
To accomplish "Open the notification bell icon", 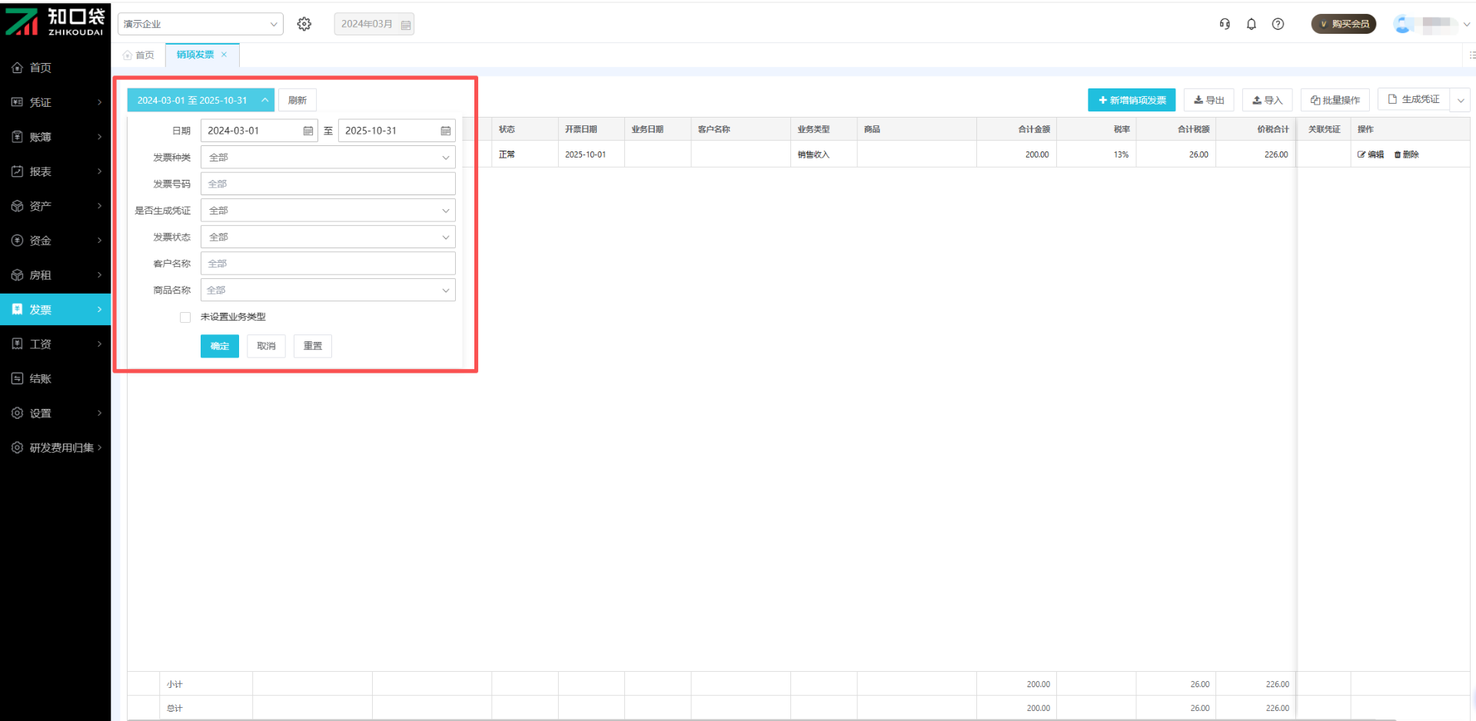I will coord(1252,24).
